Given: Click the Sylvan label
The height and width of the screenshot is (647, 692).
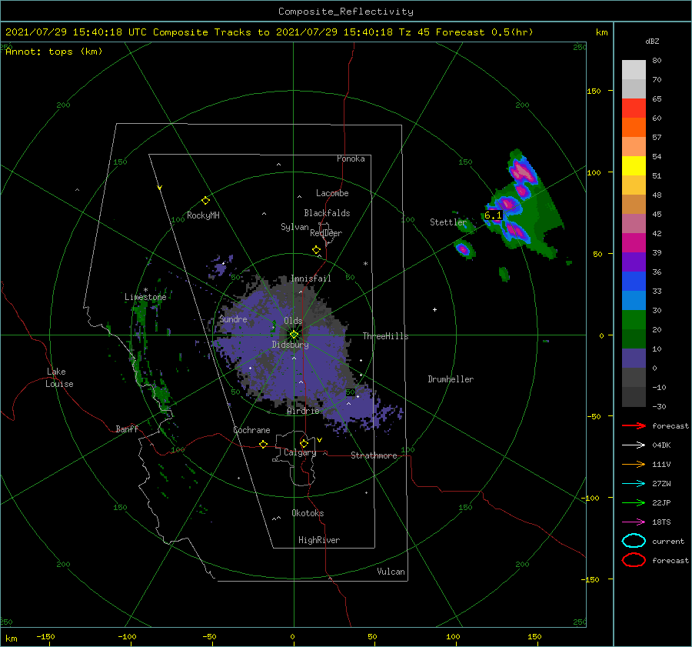Looking at the screenshot, I should 294,227.
